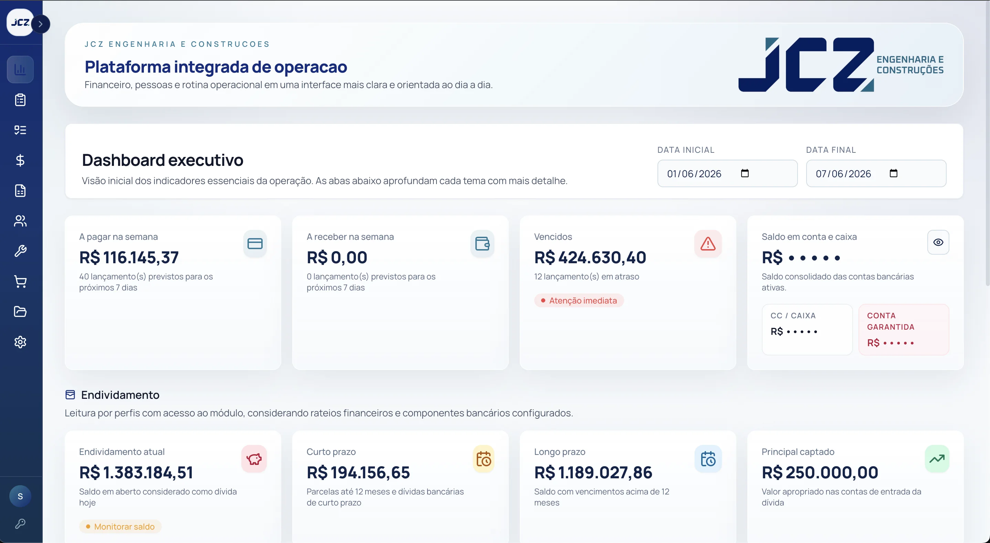This screenshot has height=543, width=990.
Task: Click the warning triangle icon in Vencidos card
Action: pos(708,244)
